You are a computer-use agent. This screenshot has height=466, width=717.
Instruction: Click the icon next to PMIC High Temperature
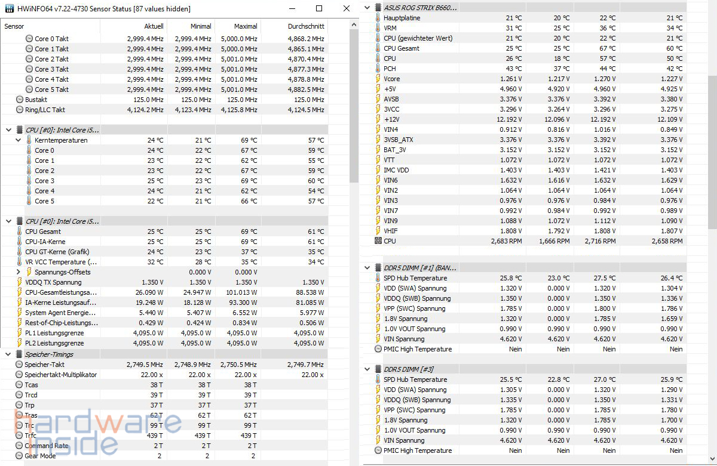377,349
